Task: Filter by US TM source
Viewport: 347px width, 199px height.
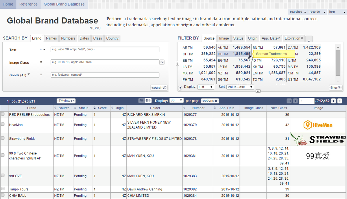Action: point(304,79)
